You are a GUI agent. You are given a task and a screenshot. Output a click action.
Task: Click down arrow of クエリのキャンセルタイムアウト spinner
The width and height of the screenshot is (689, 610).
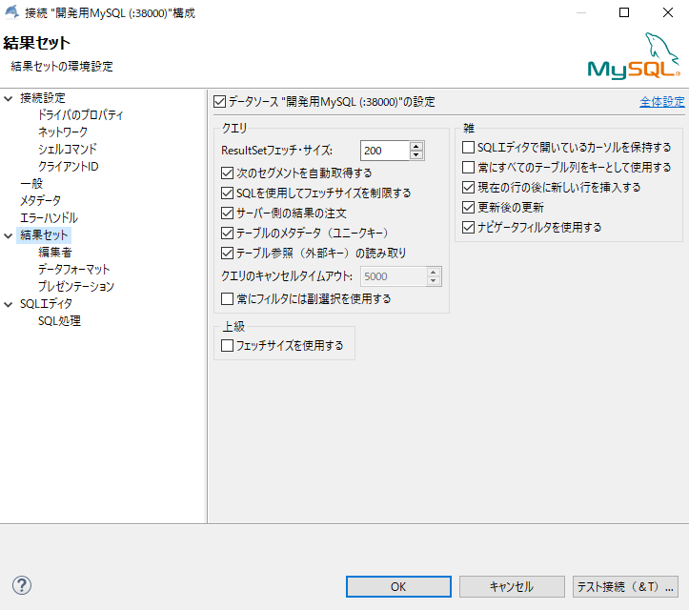pyautogui.click(x=434, y=281)
